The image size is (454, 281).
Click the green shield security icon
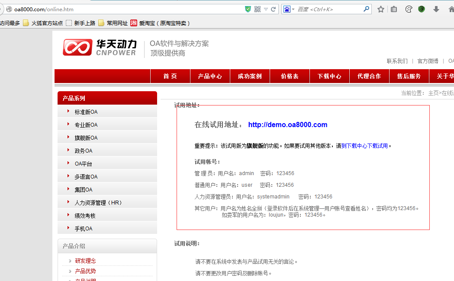(x=248, y=9)
